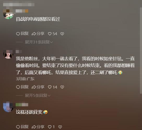Click broken heart icon on the last comment

(60, 127)
